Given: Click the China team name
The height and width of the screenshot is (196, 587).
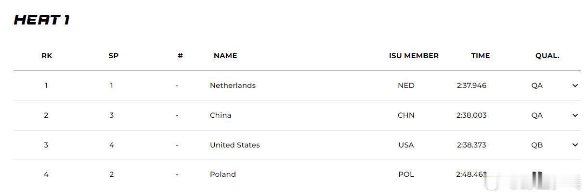Looking at the screenshot, I should click(x=221, y=115).
